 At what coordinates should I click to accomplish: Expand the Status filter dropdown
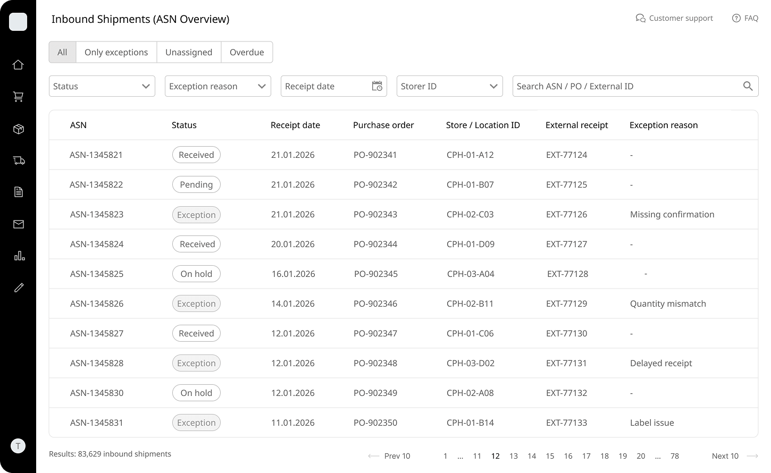tap(102, 86)
